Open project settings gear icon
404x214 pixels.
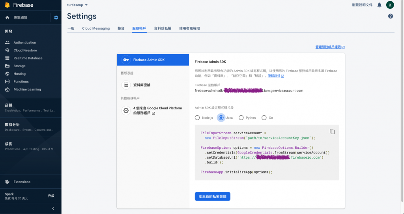point(56,17)
